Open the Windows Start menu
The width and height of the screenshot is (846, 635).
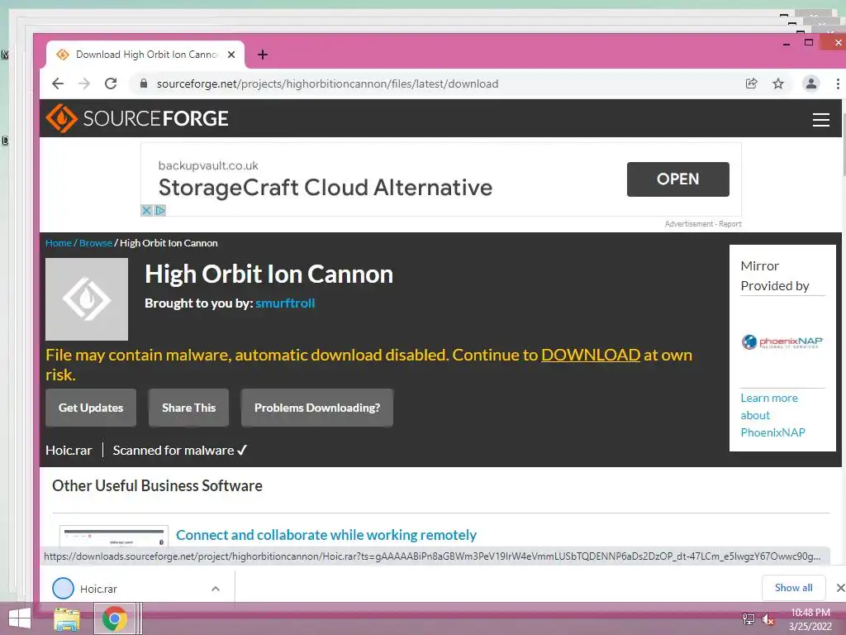point(20,618)
